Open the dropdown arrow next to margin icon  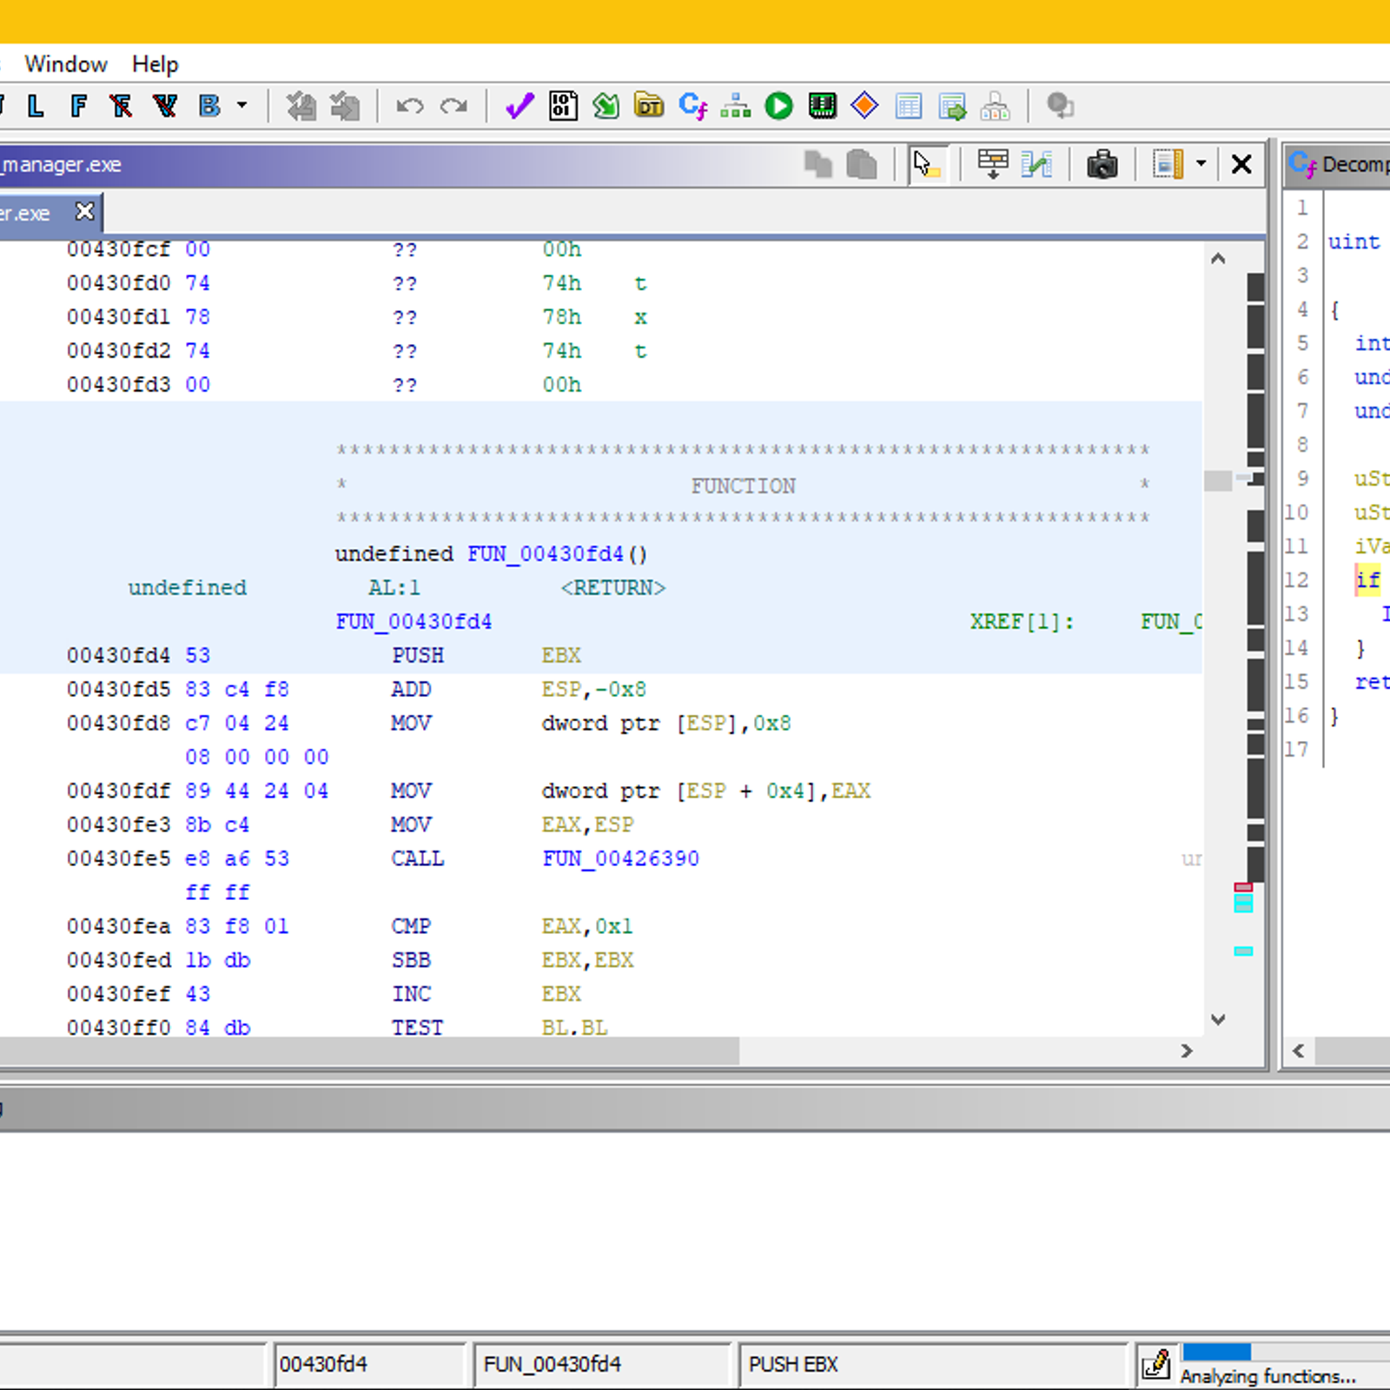(x=1201, y=163)
